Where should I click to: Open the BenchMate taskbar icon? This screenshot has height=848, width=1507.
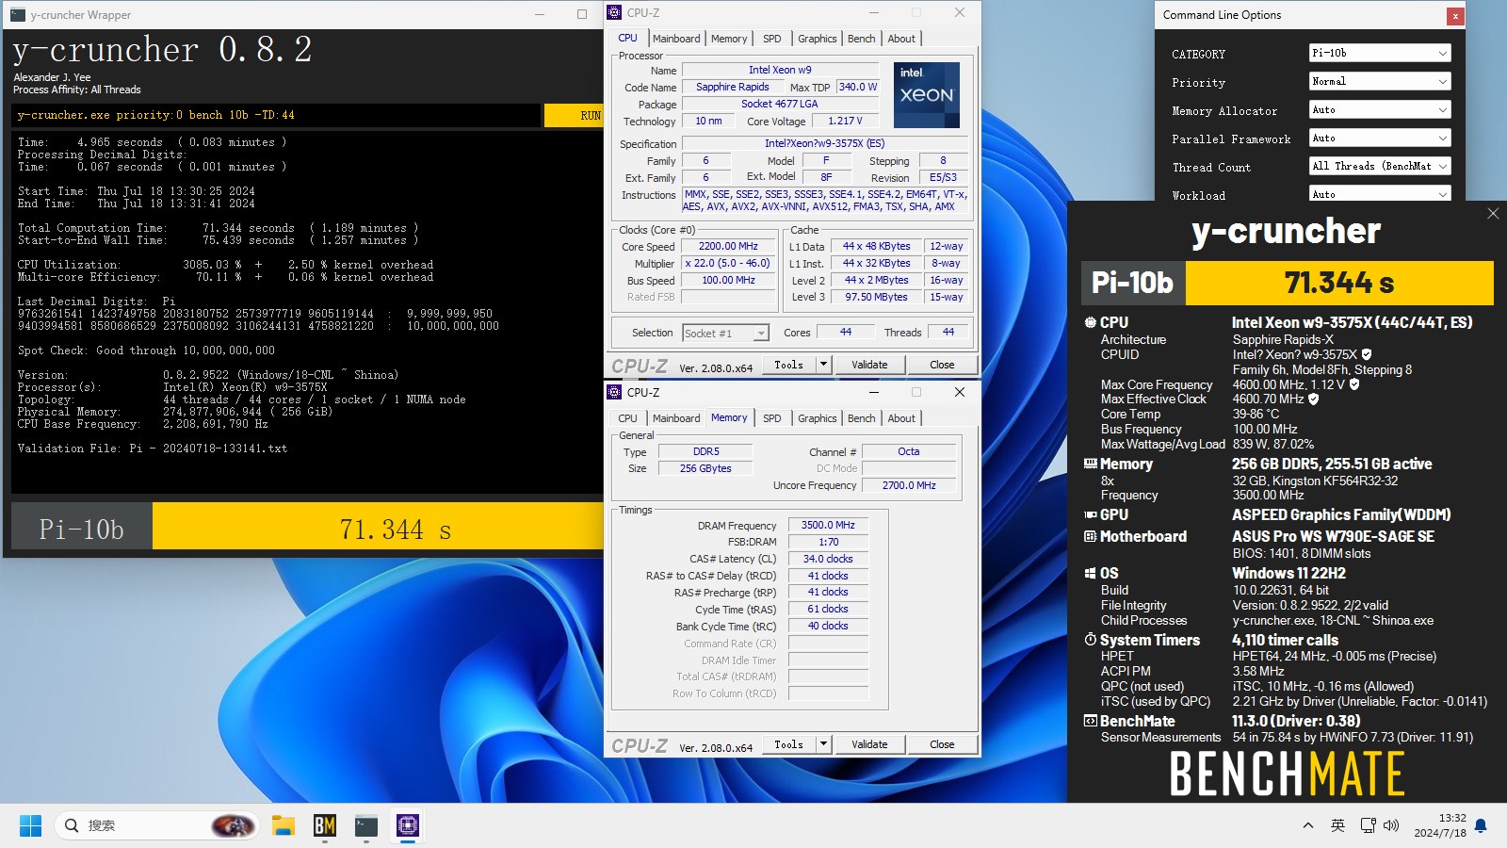coord(325,825)
